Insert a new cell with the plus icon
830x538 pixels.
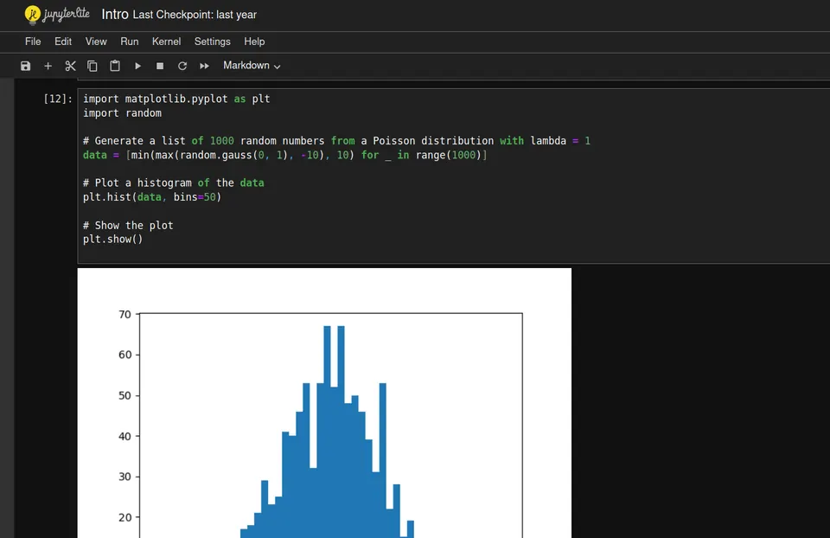(48, 66)
